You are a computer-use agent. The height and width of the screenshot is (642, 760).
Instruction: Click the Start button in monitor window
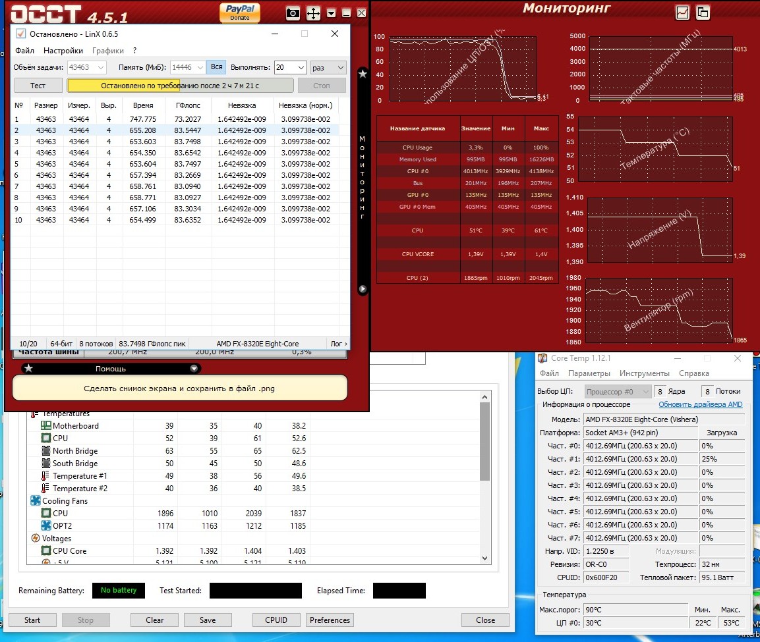(32, 620)
